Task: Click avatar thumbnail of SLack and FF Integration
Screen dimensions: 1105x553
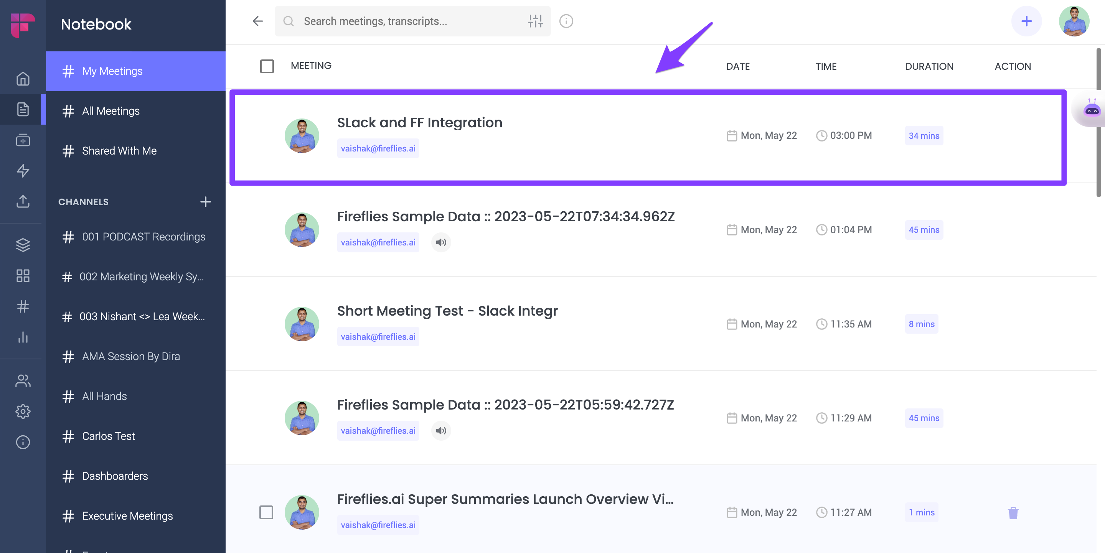Action: (302, 135)
